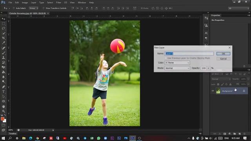251x141 pixels.
Task: Change screen mode icon at toolbox bottom
Action: 4,130
